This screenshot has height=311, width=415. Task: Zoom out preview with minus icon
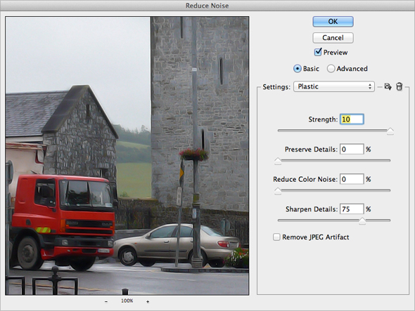[106, 301]
